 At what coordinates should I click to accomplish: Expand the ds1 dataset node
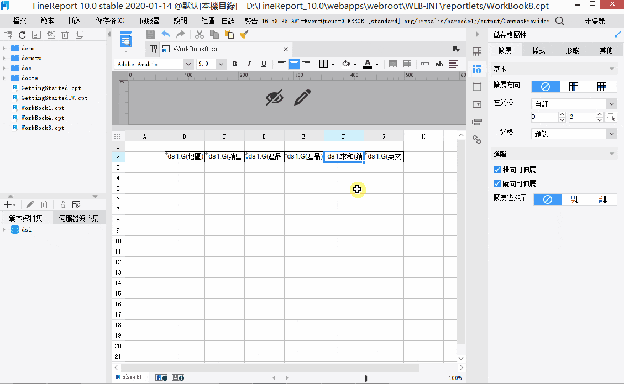(4, 229)
